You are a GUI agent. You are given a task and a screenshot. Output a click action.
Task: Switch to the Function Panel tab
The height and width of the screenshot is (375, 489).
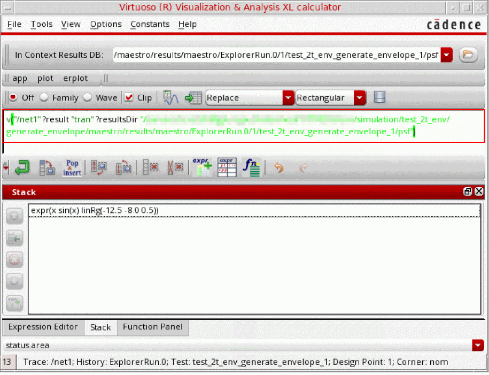pyautogui.click(x=153, y=327)
